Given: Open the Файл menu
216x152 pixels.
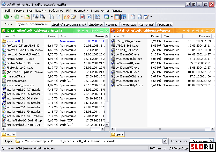Looking at the screenshot, I should (8, 11).
